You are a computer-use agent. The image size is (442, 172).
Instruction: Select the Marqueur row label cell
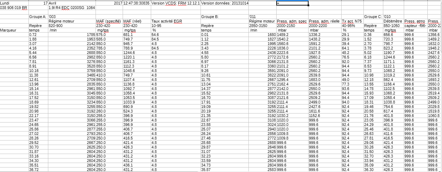pos(9,30)
